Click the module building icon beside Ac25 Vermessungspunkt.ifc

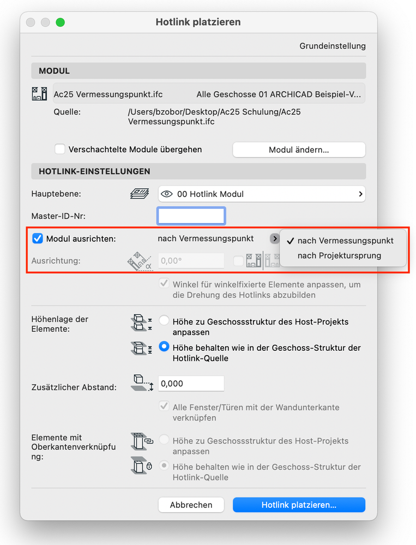point(40,94)
